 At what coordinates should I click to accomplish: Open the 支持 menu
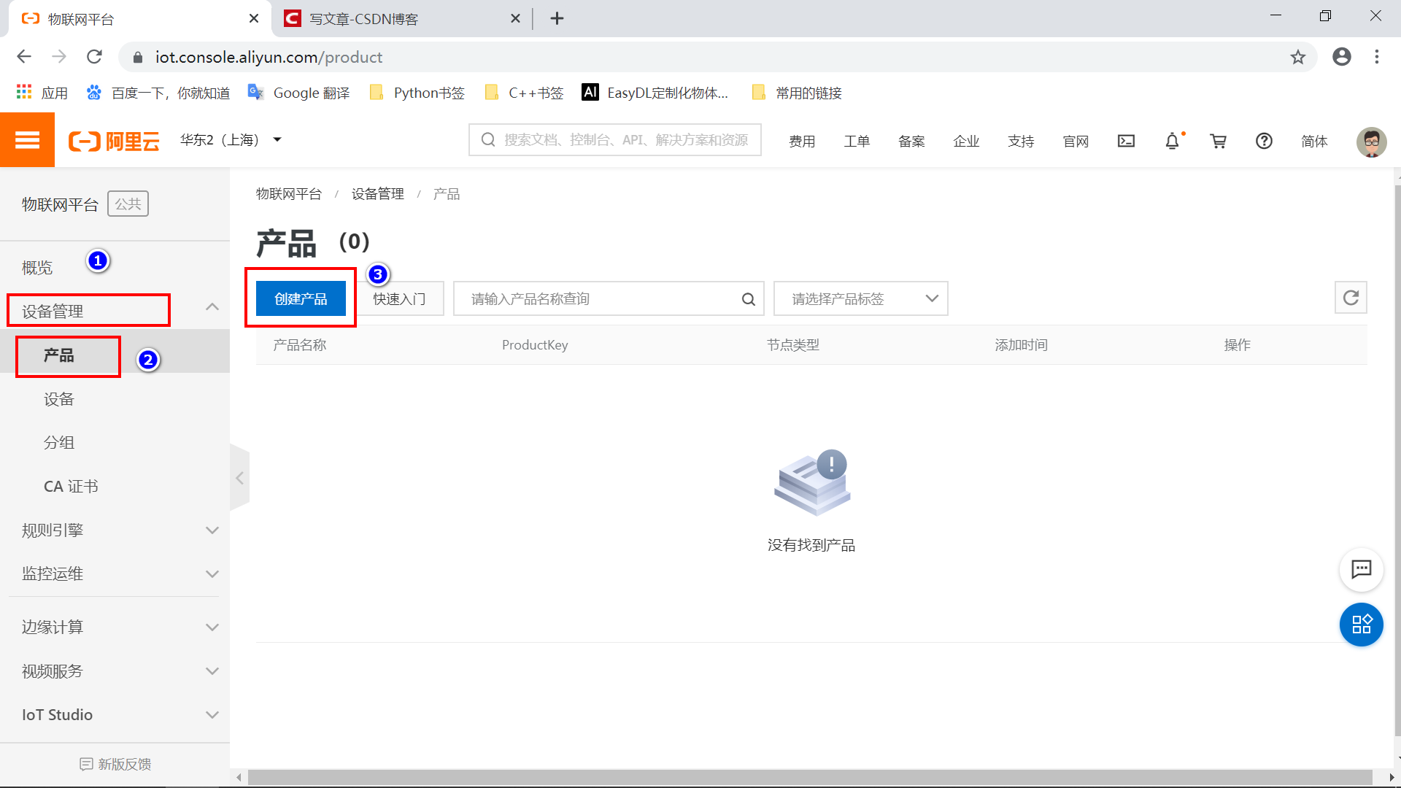1021,141
